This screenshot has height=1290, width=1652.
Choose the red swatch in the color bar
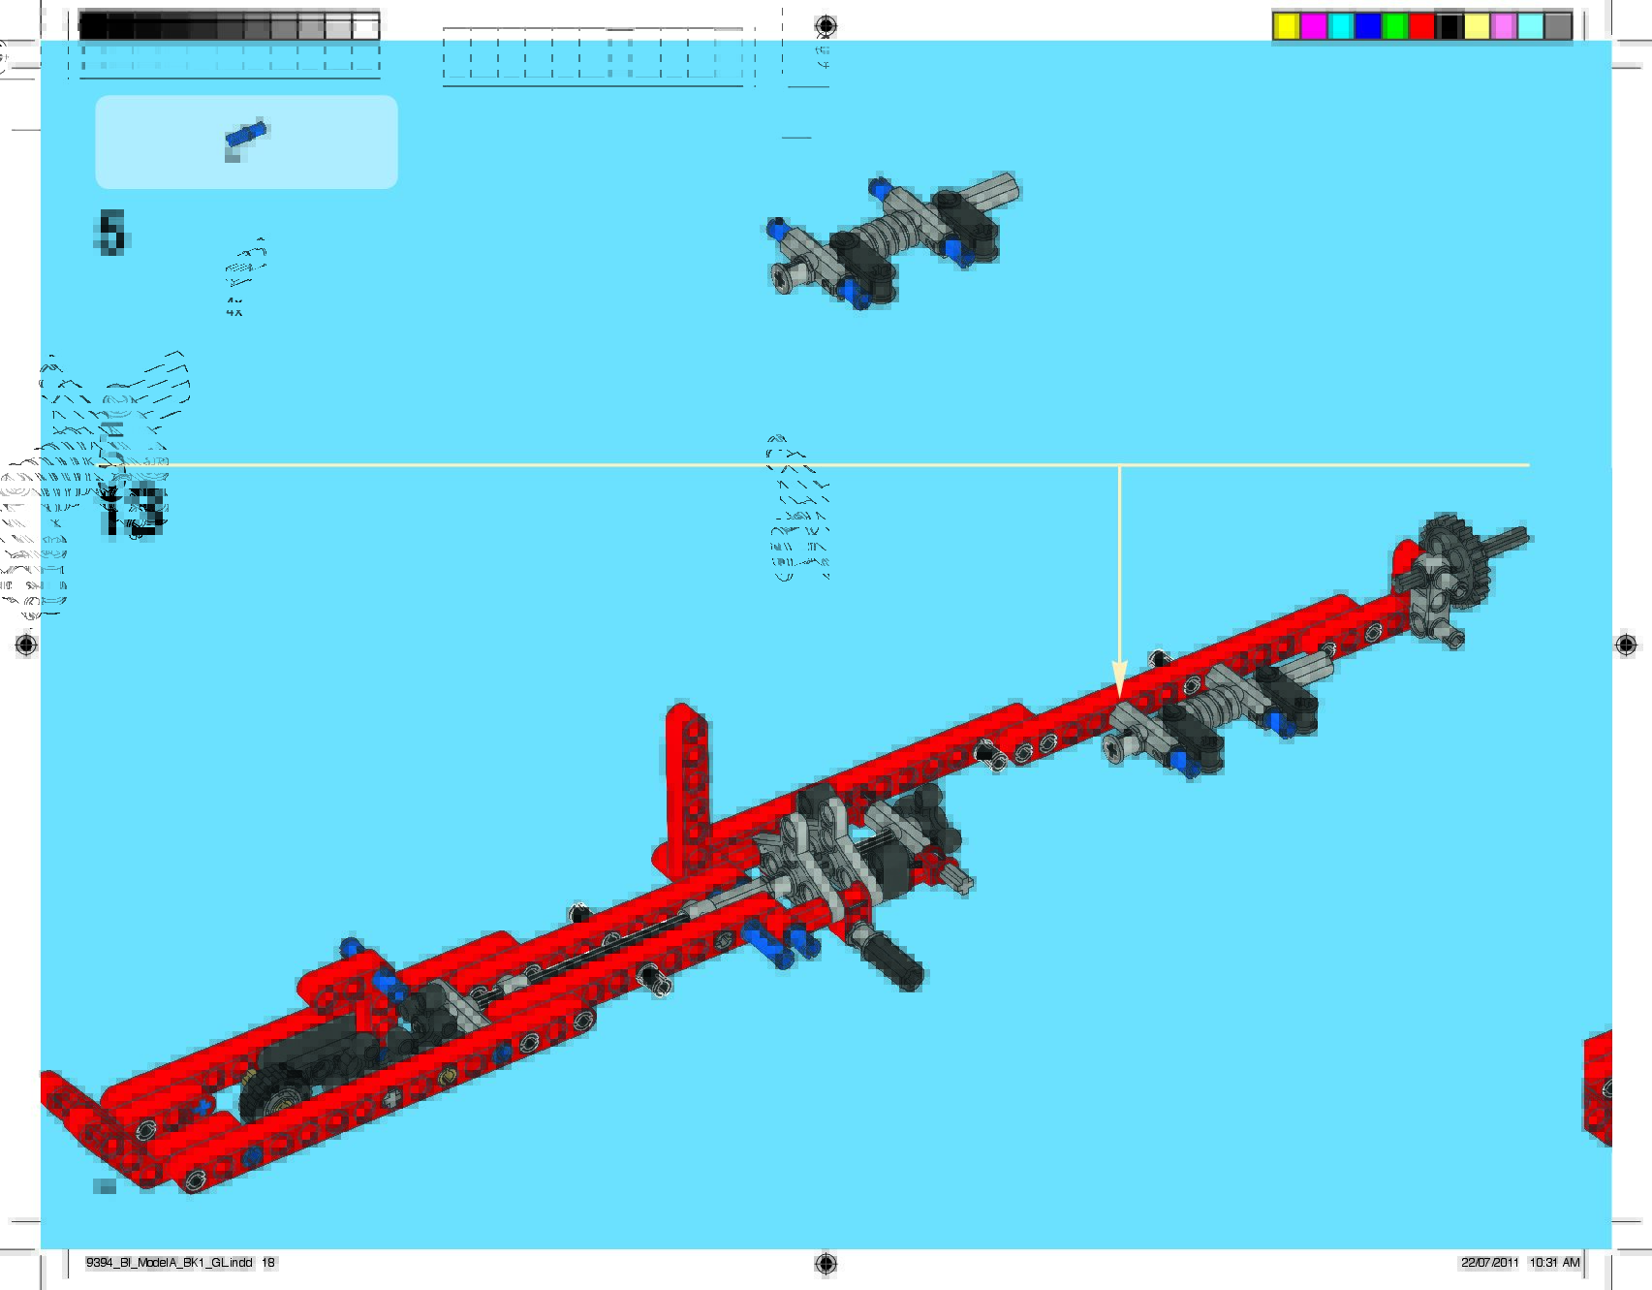[1421, 26]
